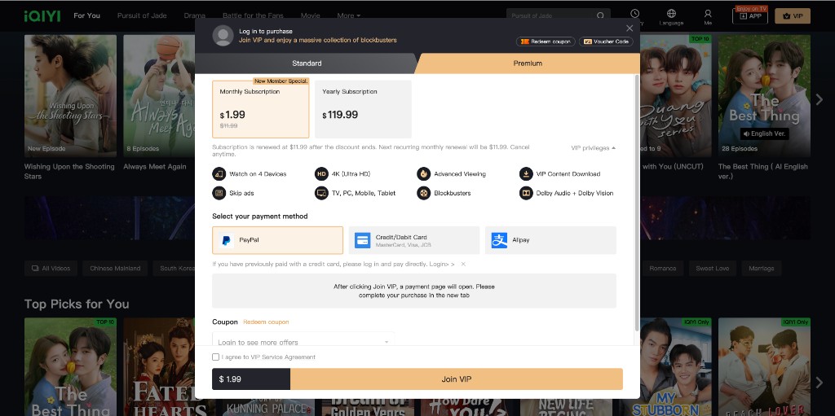Click the Skip ads icon
The image size is (835, 416).
pyautogui.click(x=219, y=193)
